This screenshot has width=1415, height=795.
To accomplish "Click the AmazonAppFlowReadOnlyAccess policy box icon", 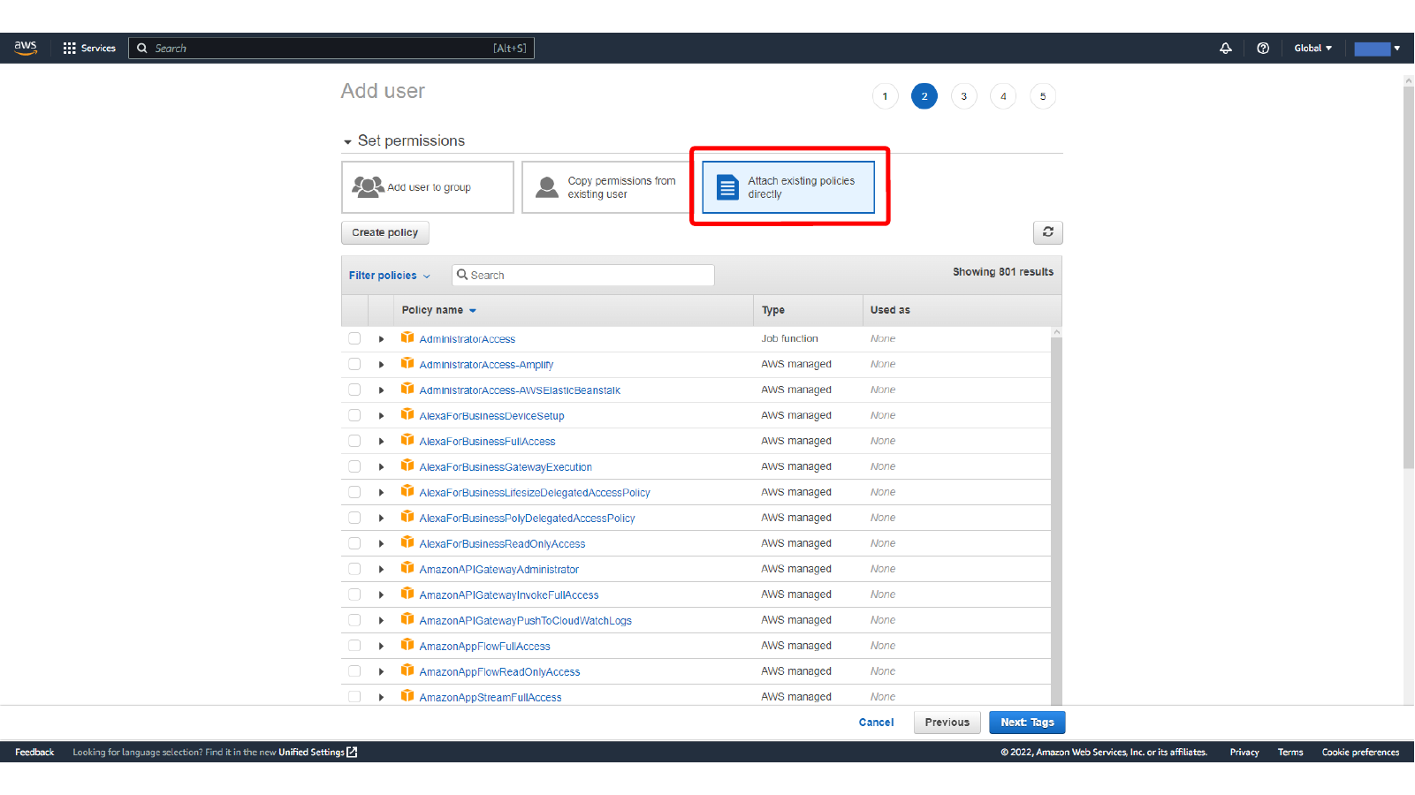I will tap(407, 670).
